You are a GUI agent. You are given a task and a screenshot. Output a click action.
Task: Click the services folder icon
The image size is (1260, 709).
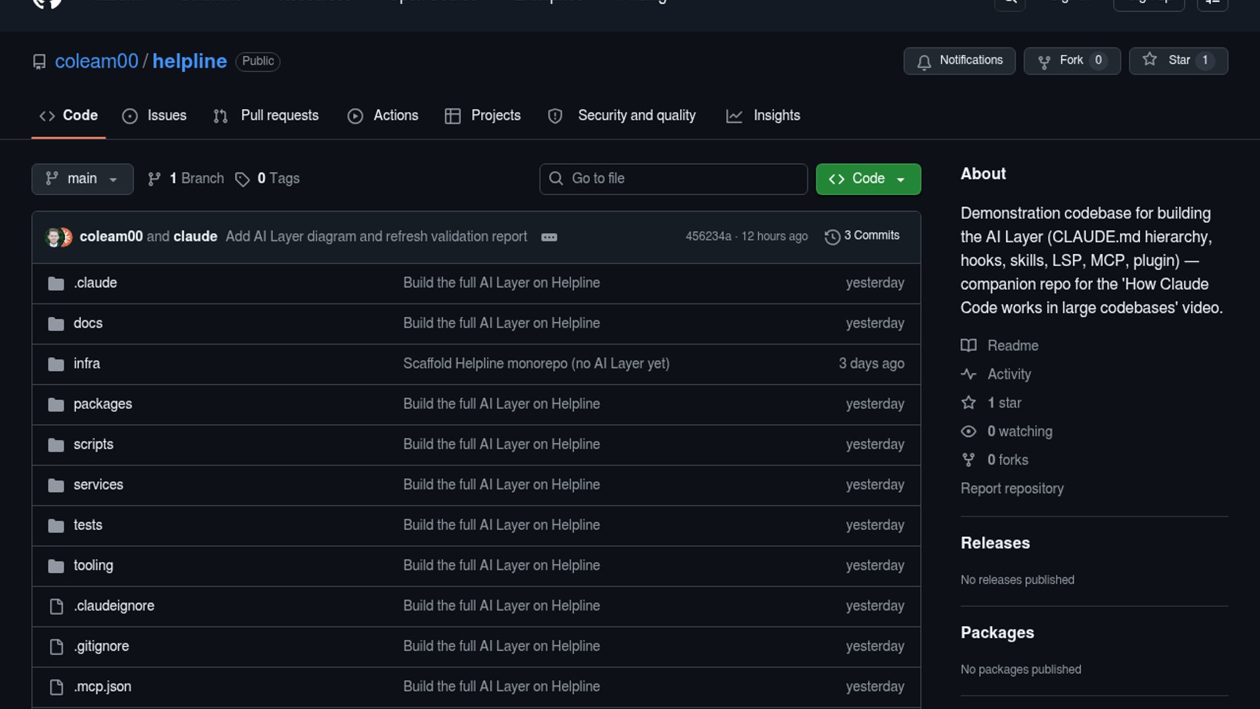click(x=56, y=485)
